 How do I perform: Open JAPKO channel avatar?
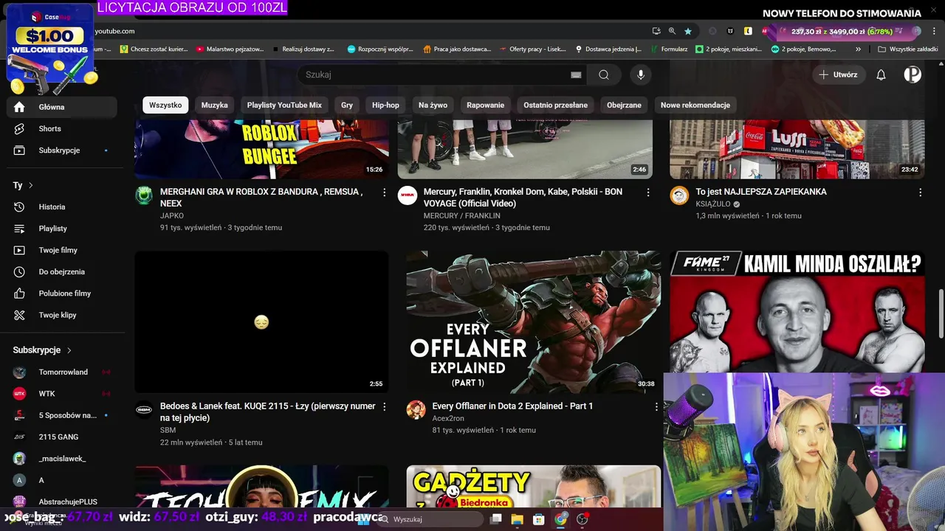click(144, 195)
